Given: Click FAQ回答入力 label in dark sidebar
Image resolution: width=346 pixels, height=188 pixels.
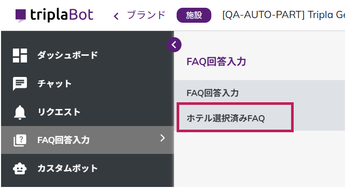Looking at the screenshot, I should [63, 140].
